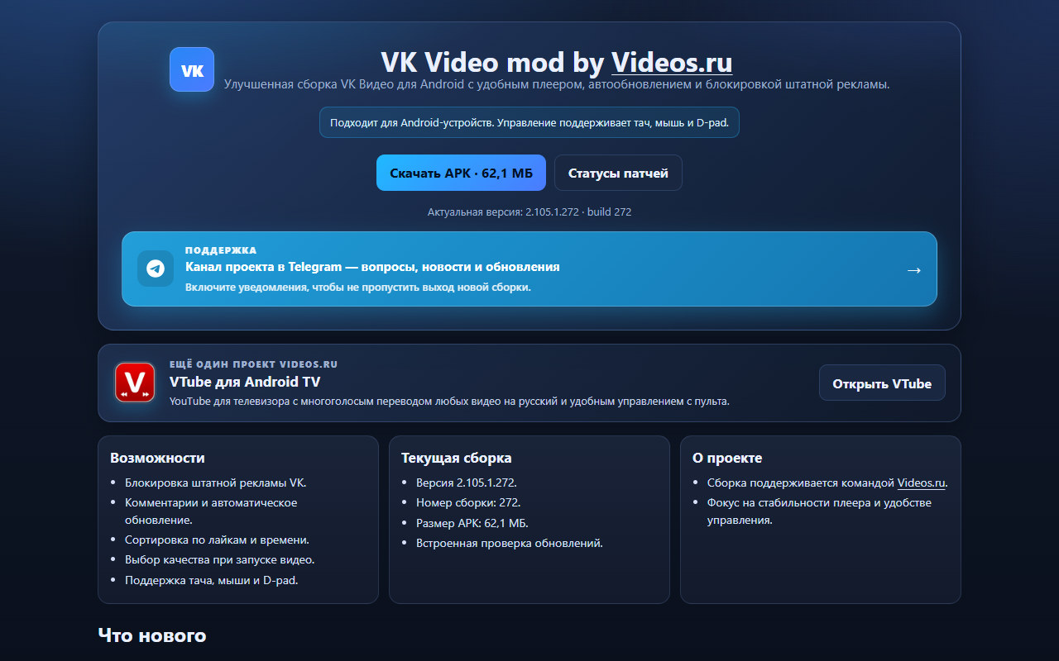The height and width of the screenshot is (661, 1059).
Task: Click the Открыть VTube button
Action: point(882,383)
